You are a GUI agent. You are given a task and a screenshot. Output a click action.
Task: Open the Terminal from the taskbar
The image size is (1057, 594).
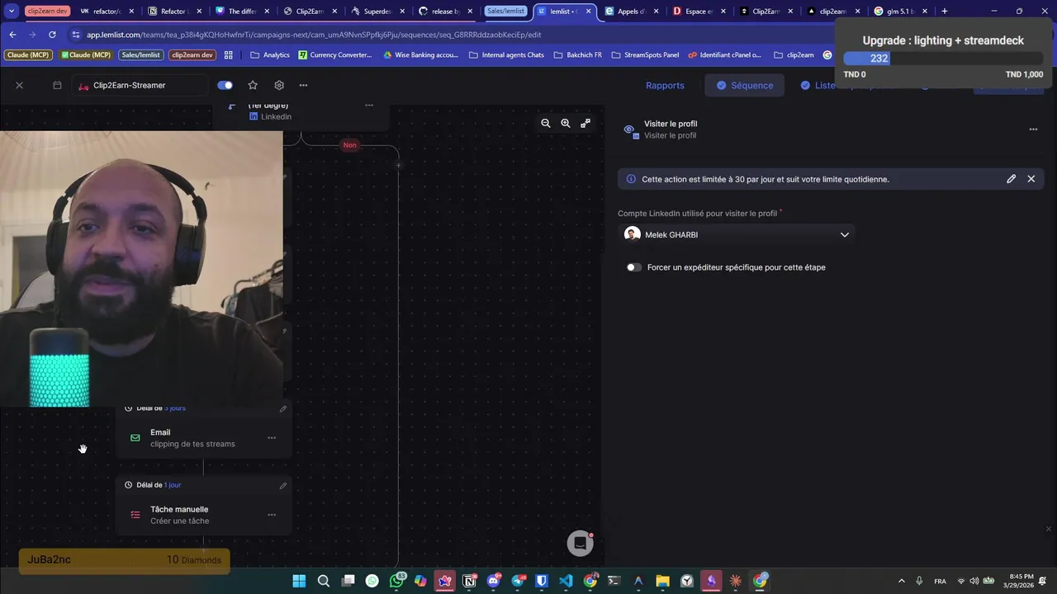[x=614, y=581]
